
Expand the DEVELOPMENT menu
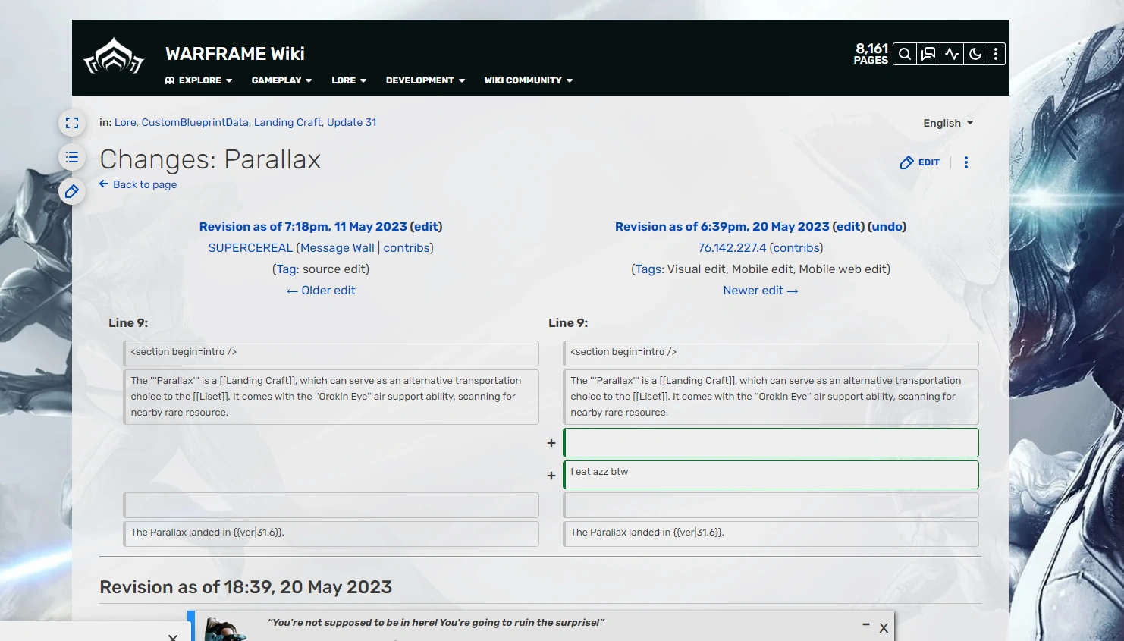click(x=425, y=80)
